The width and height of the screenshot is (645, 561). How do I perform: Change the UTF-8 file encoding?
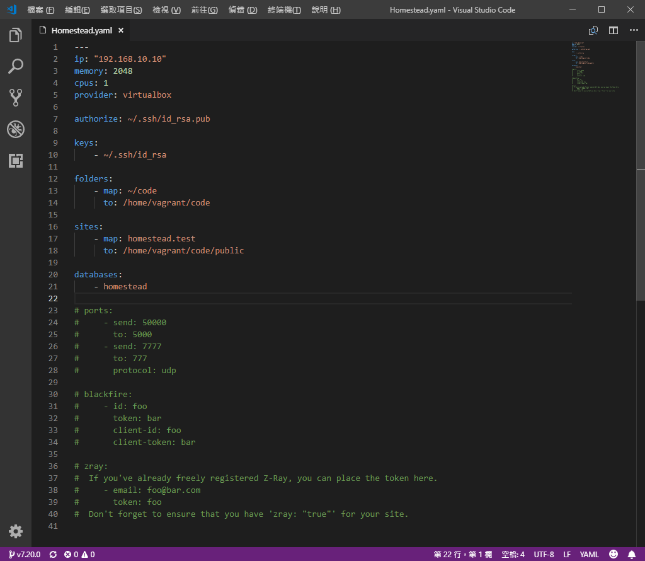click(544, 555)
